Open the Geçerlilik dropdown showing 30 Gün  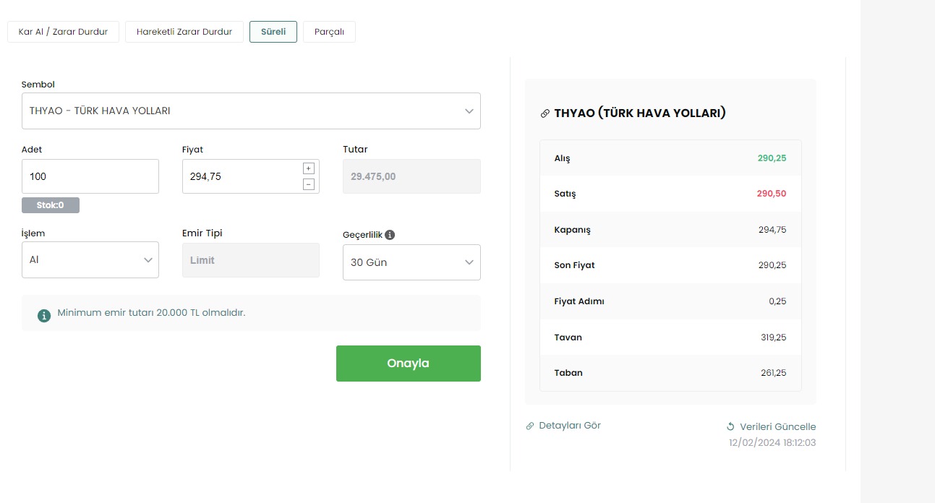pyautogui.click(x=411, y=262)
